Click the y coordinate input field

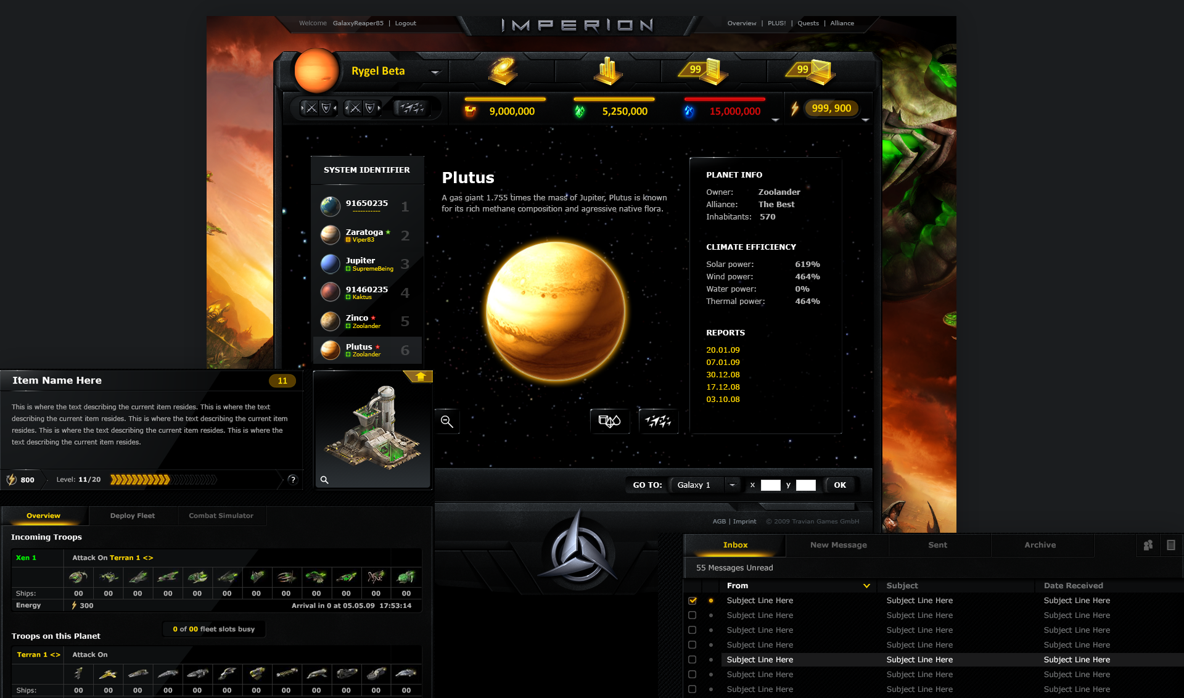pyautogui.click(x=806, y=485)
